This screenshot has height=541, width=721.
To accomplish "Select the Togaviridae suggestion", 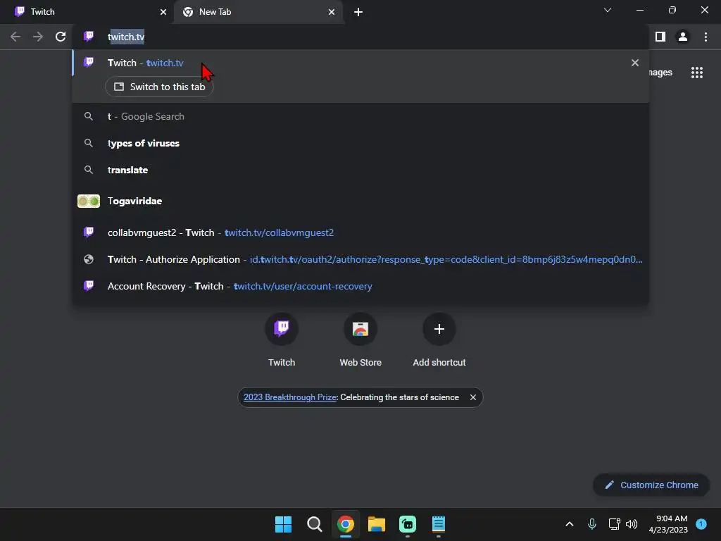I will (x=360, y=201).
